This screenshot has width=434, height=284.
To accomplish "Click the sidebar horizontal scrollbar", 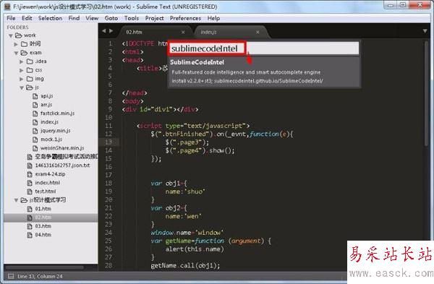I will (x=44, y=267).
